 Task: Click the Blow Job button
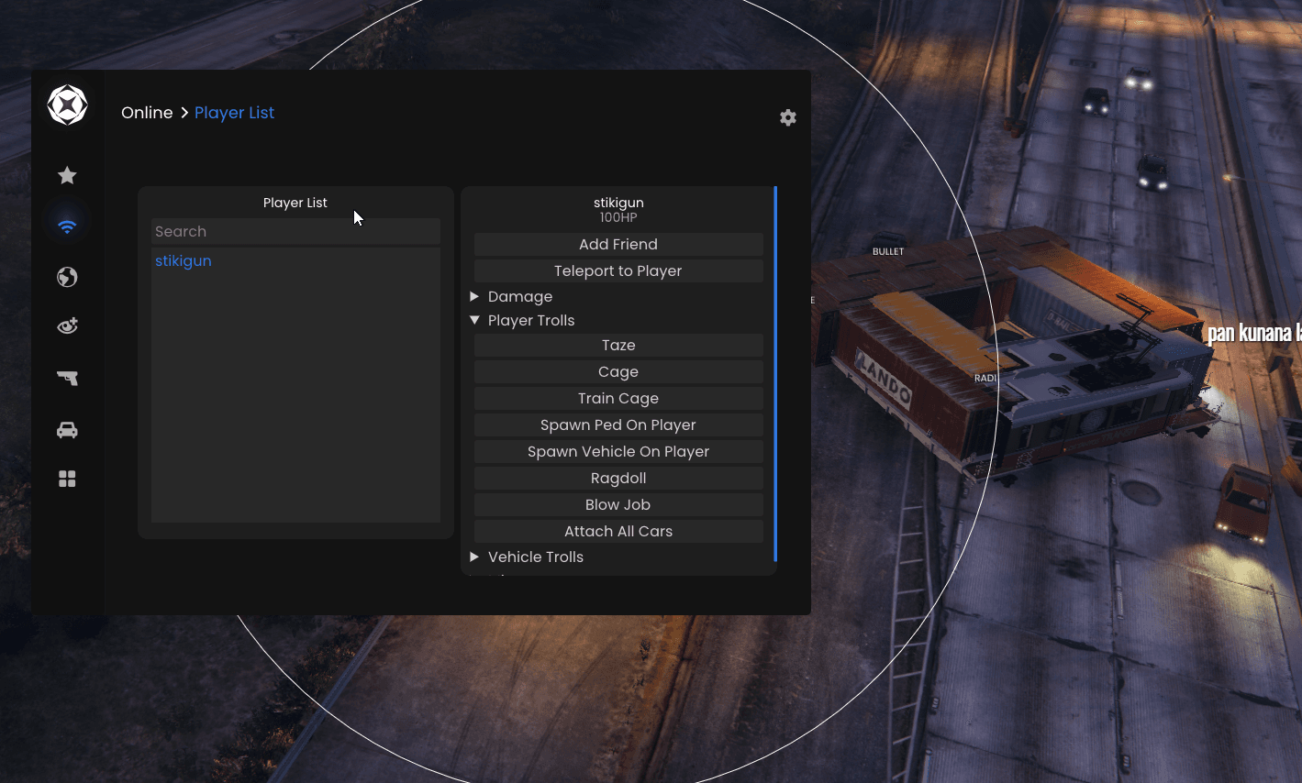point(618,504)
